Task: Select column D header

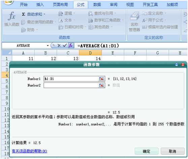Action: click(x=90, y=53)
